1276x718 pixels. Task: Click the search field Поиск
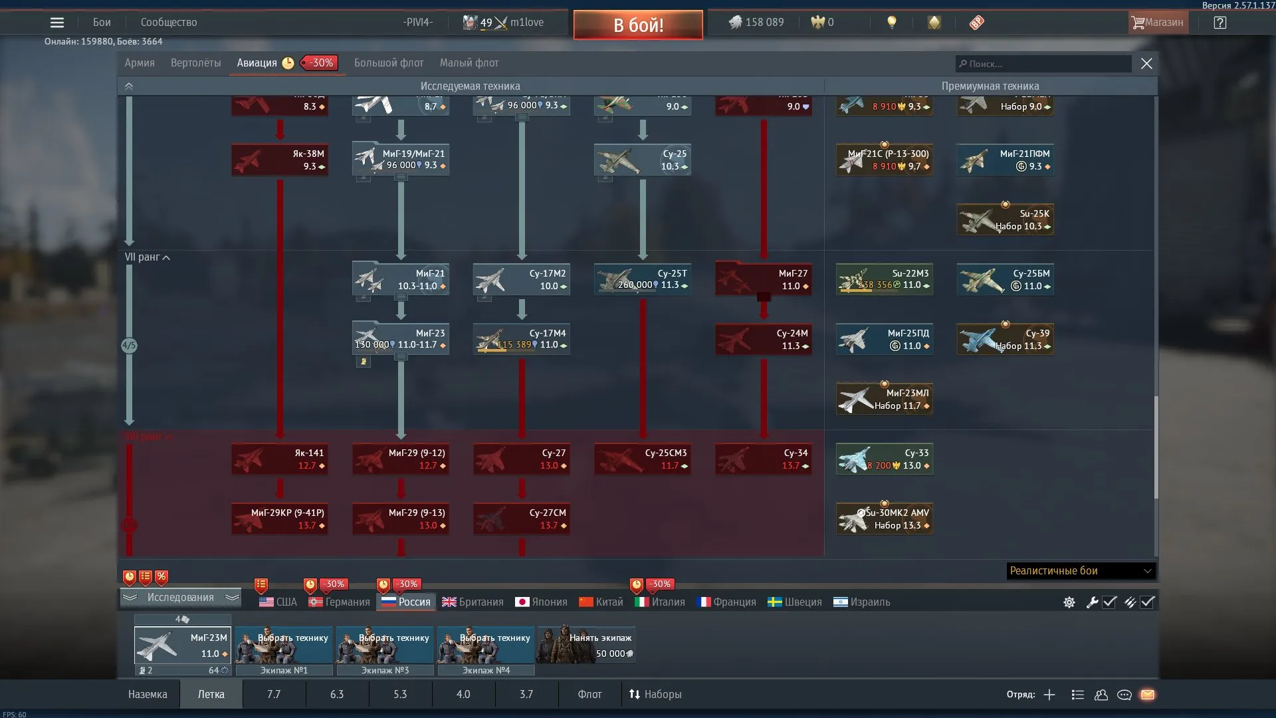tap(1043, 64)
